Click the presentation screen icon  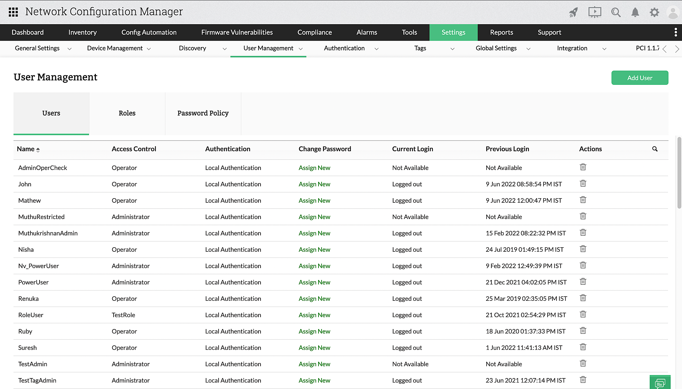(594, 12)
